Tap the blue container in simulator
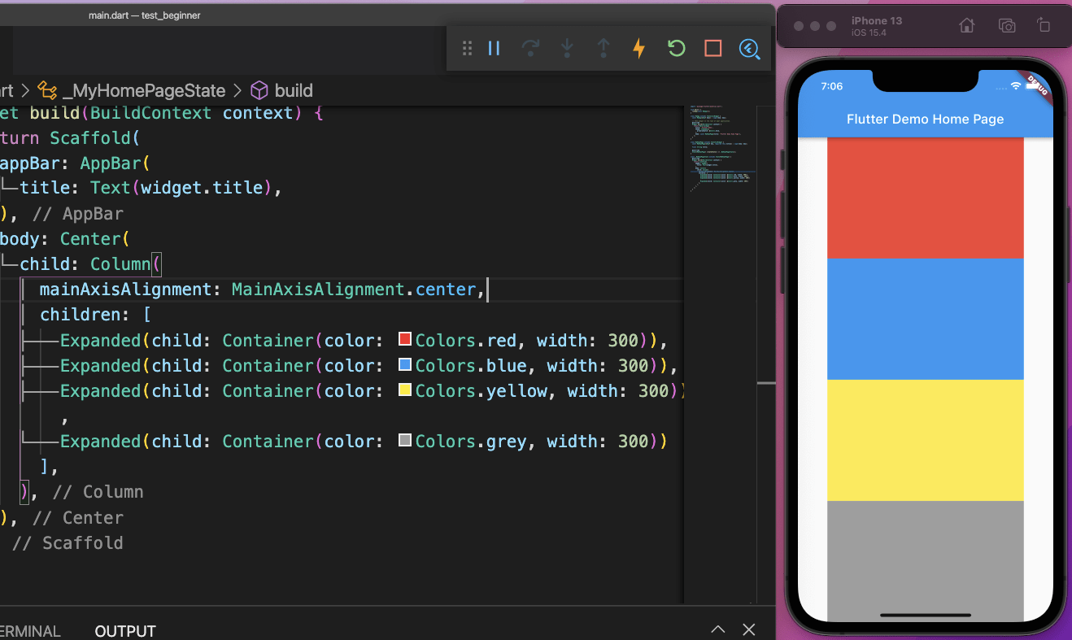This screenshot has height=640, width=1072. (x=925, y=319)
